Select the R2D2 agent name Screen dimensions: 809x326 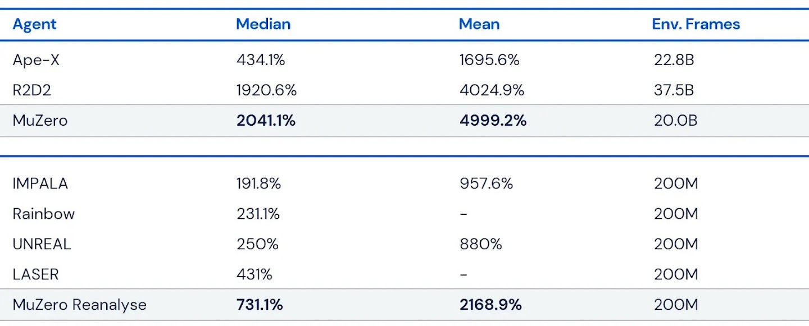(x=31, y=90)
